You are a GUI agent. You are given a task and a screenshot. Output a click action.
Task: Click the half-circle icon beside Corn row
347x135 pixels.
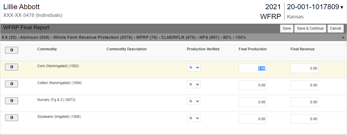12,67
